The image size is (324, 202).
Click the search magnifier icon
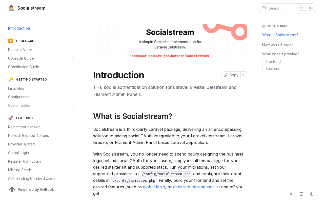pyautogui.click(x=264, y=8)
